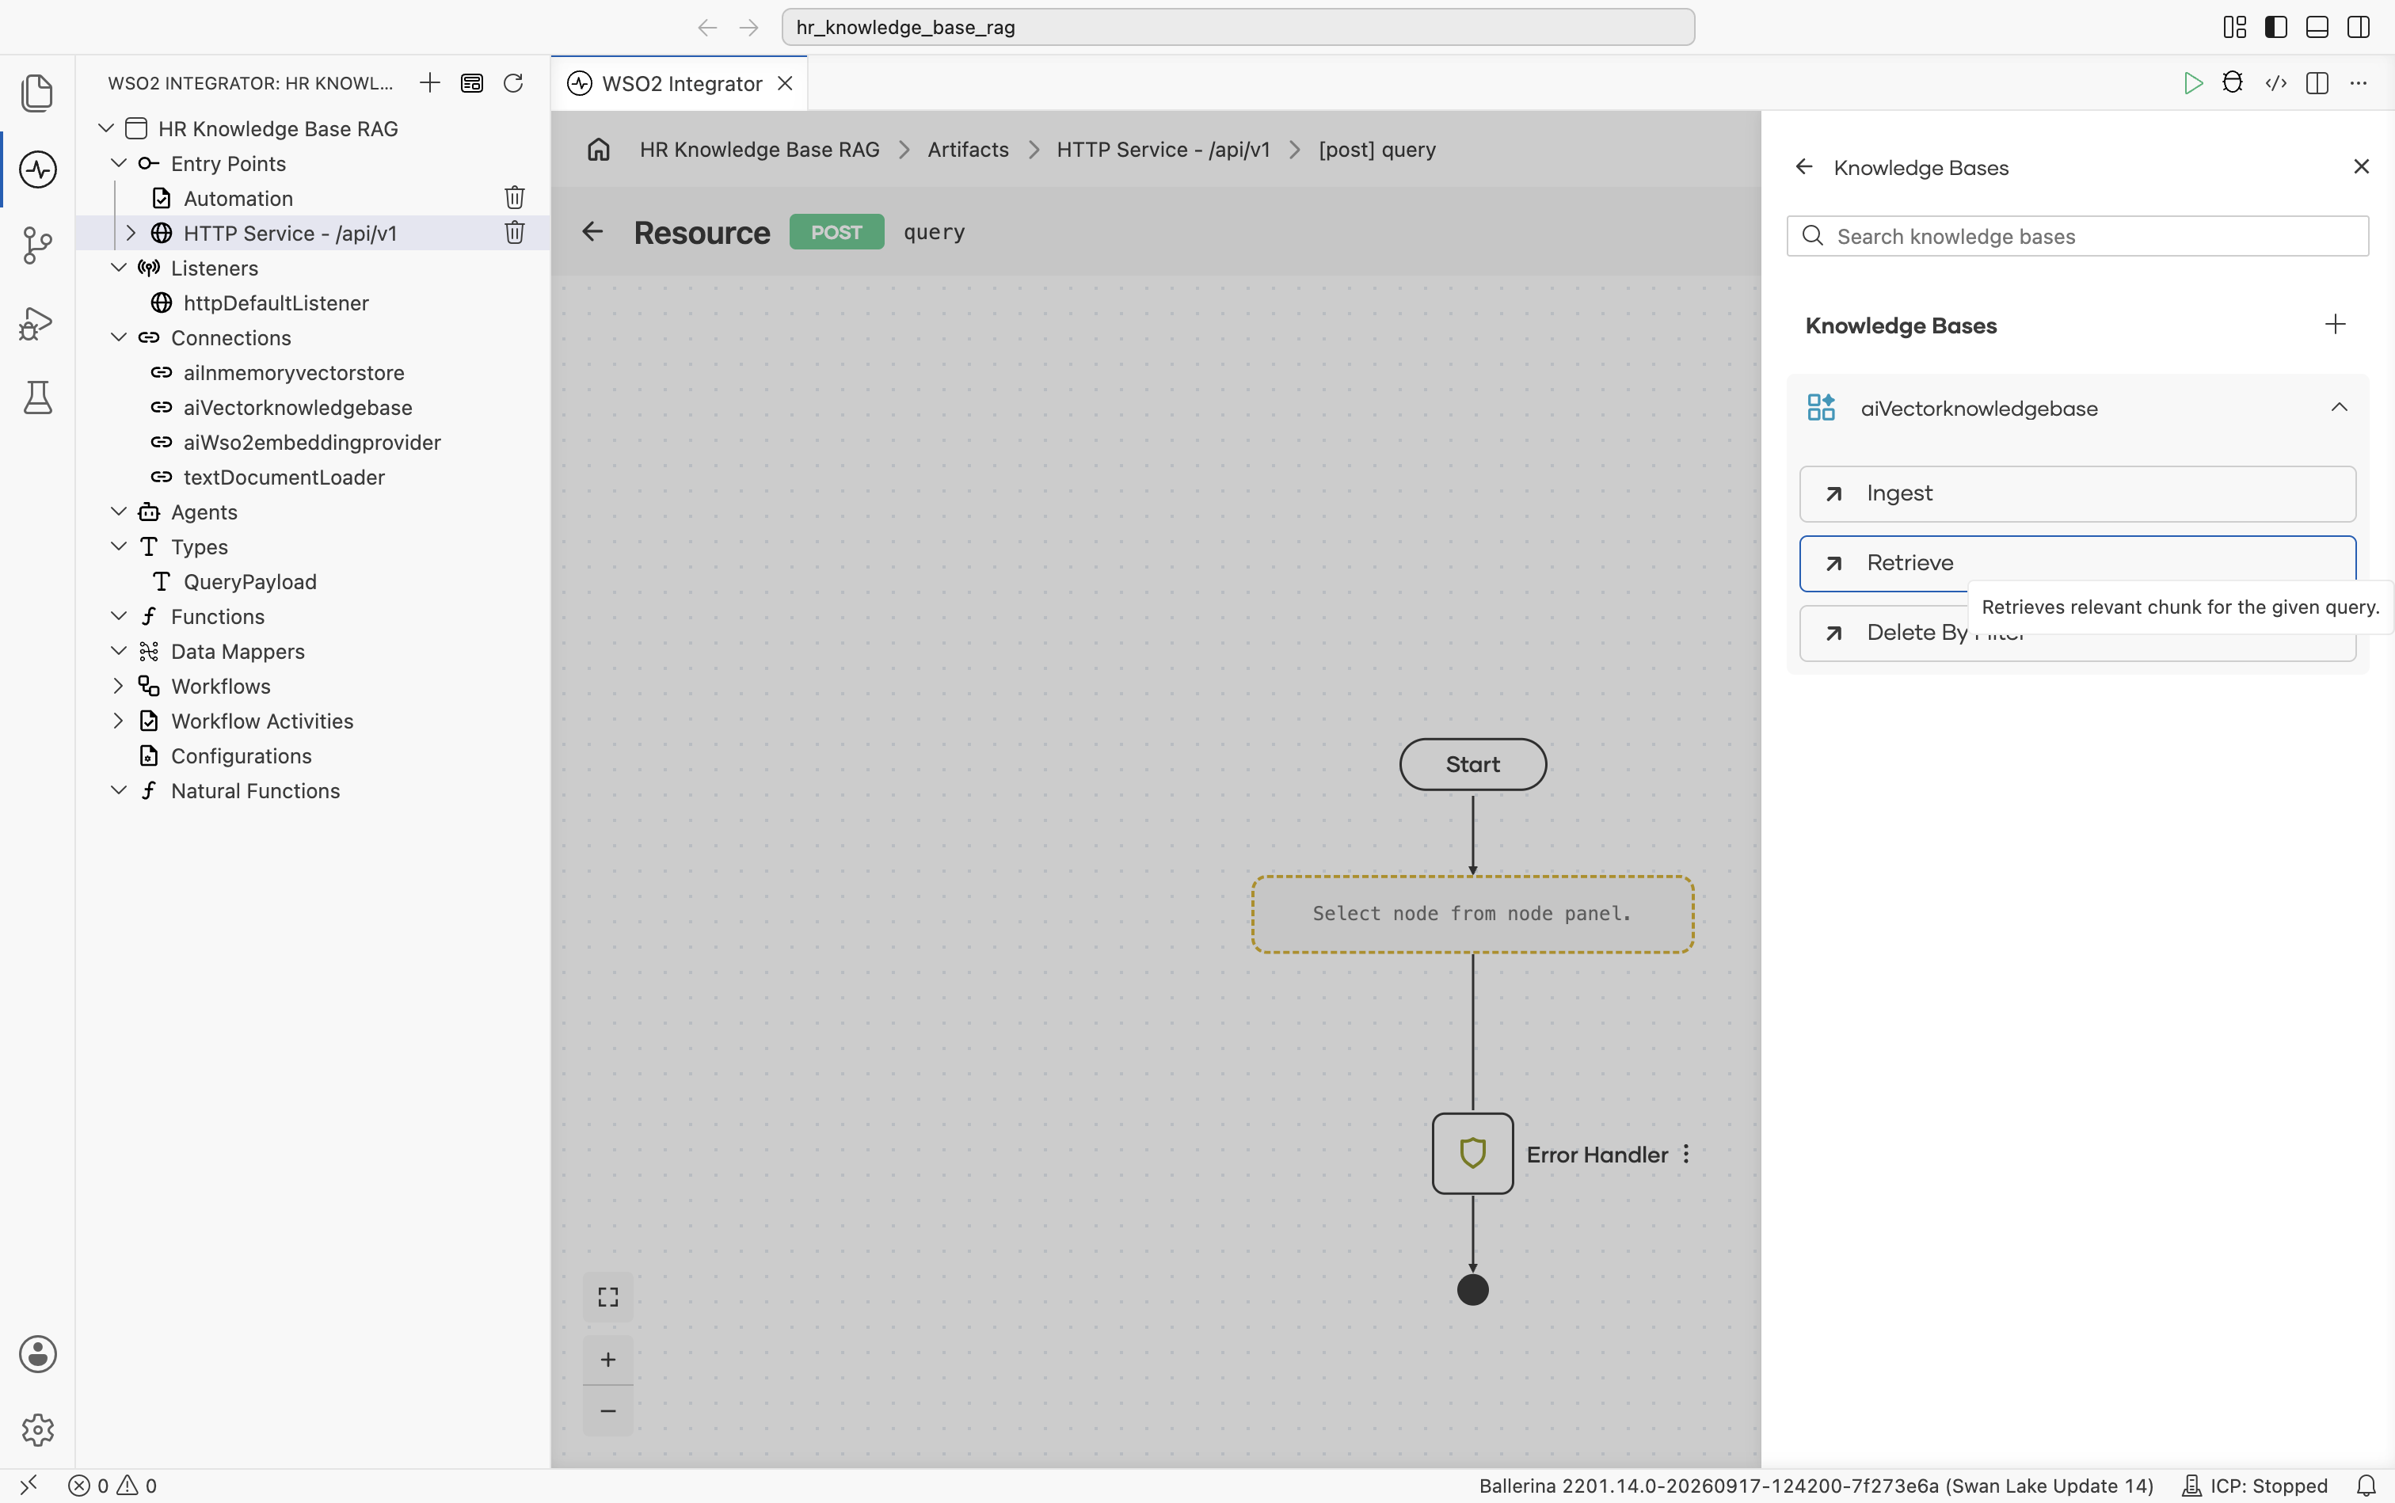
Task: Show source code view icon
Action: click(2275, 82)
